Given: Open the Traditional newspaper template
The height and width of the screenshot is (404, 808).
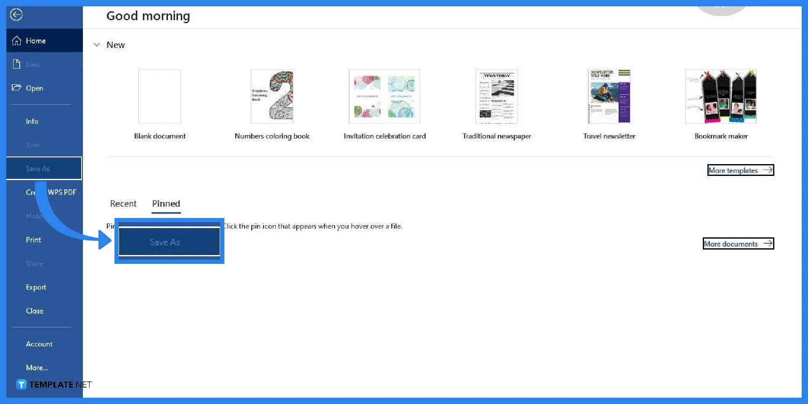Looking at the screenshot, I should 497,96.
